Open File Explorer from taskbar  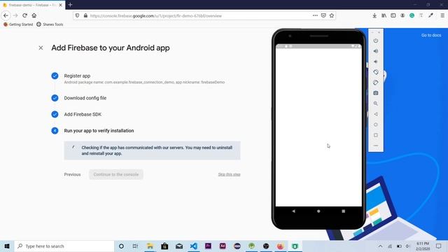[x=150, y=246]
